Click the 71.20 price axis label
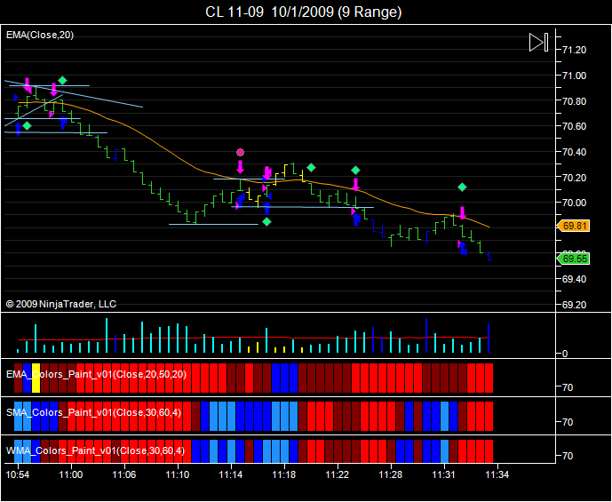The image size is (612, 502). [574, 50]
